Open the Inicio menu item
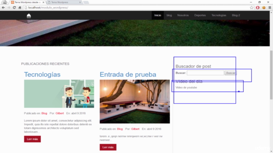Image resolution: width=273 pixels, height=153 pixels. click(157, 15)
